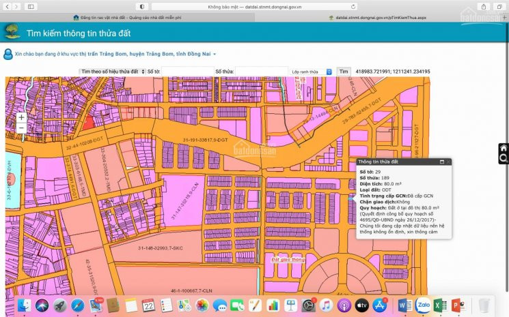The width and height of the screenshot is (509, 317).
Task: Click the 32-44-10208-DGT road label
Action: point(85,143)
